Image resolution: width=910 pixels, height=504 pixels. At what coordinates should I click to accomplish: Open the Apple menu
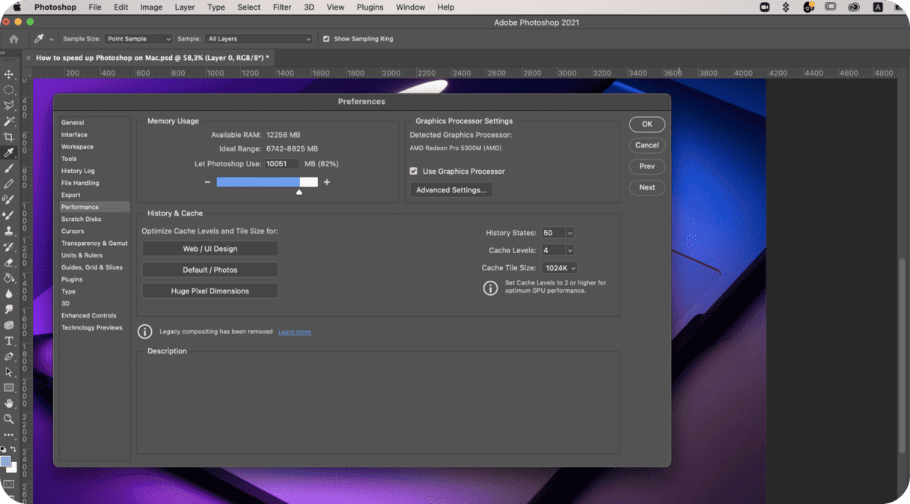pyautogui.click(x=16, y=7)
